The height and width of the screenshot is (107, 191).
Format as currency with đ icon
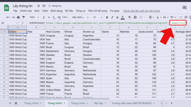(44, 17)
